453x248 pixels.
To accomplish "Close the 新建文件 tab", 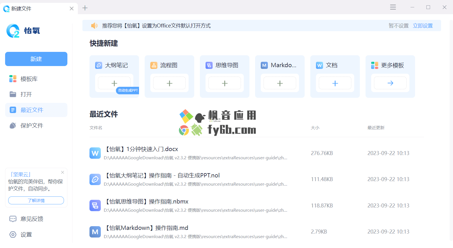I will click(72, 9).
